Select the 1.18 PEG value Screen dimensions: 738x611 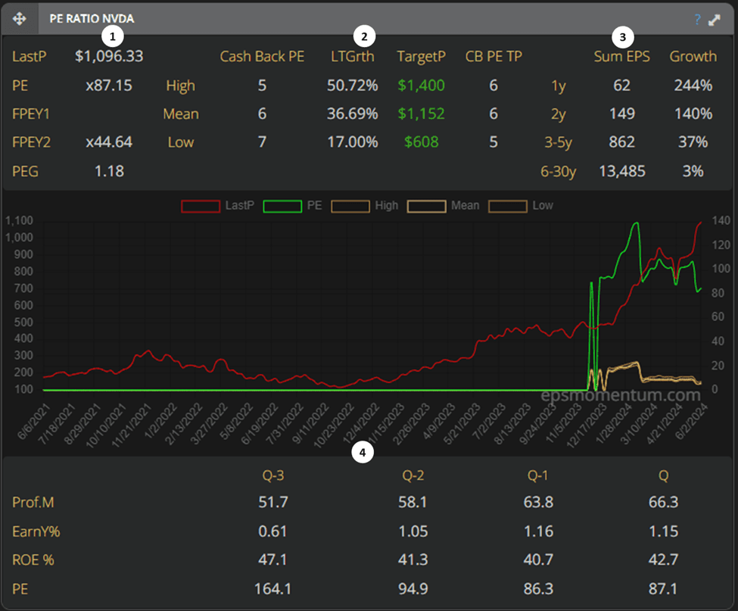tap(109, 171)
